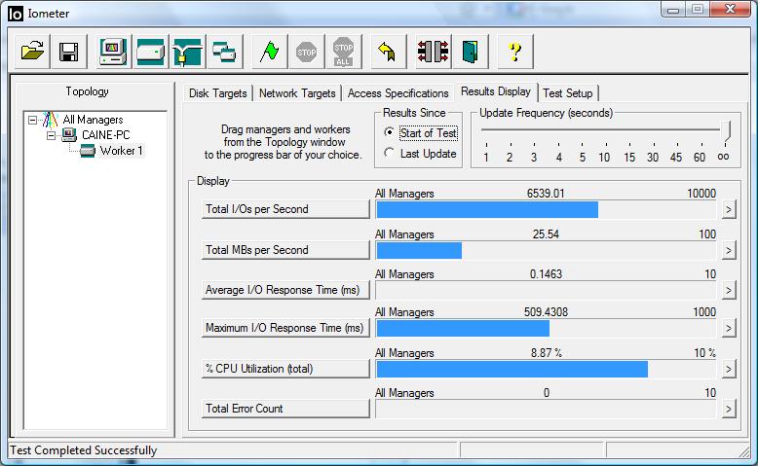The image size is (758, 466).
Task: Click the 8.87 % CPU value
Action: click(x=547, y=353)
